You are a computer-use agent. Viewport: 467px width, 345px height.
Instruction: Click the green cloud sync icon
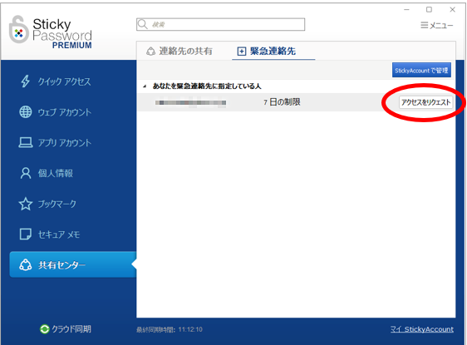(44, 329)
